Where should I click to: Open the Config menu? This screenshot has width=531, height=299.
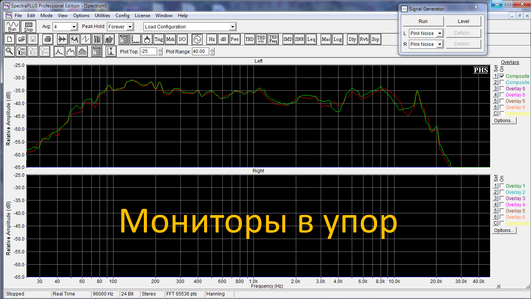point(122,16)
